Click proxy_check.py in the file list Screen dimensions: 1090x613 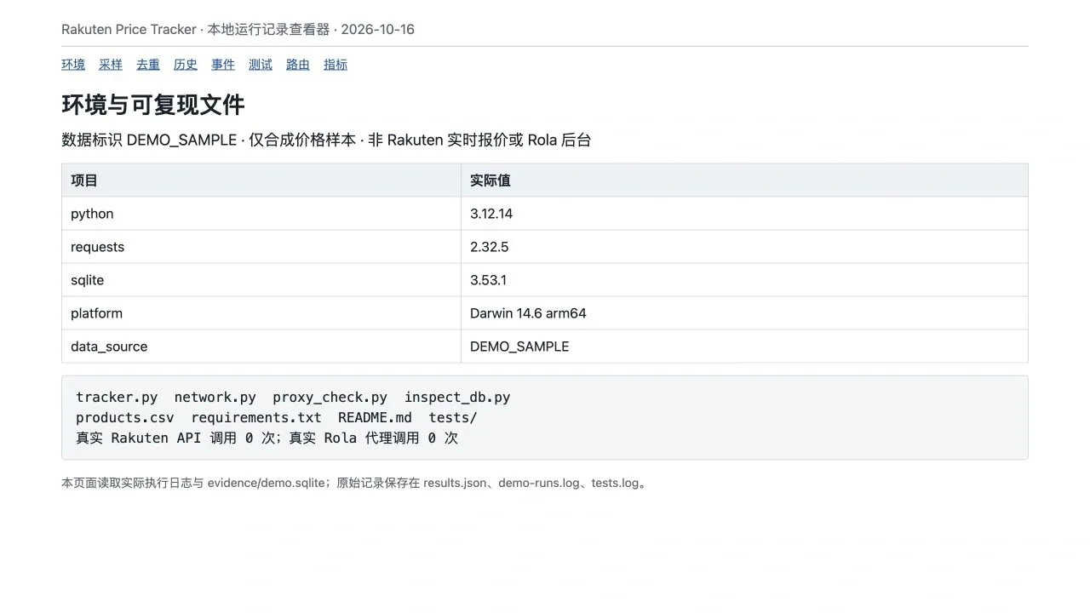pos(330,398)
